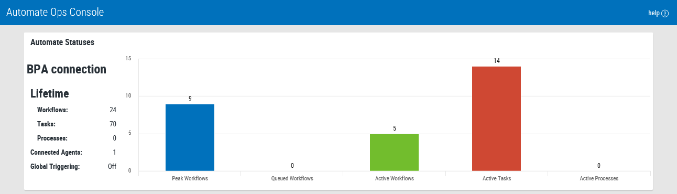Select the green Active Workflows bar
The width and height of the screenshot is (677, 194).
click(394, 153)
